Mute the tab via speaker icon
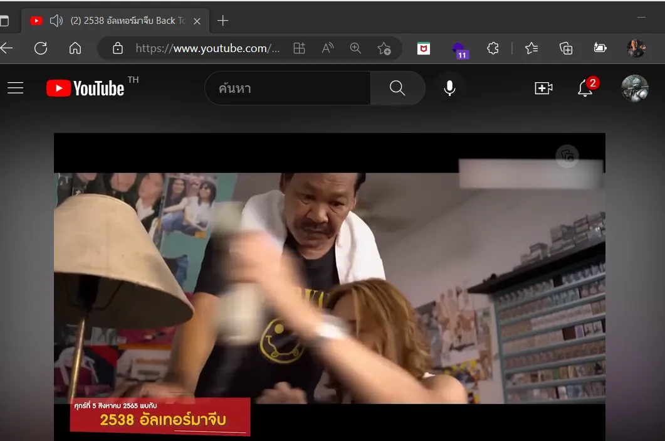The width and height of the screenshot is (665, 441). pyautogui.click(x=56, y=21)
